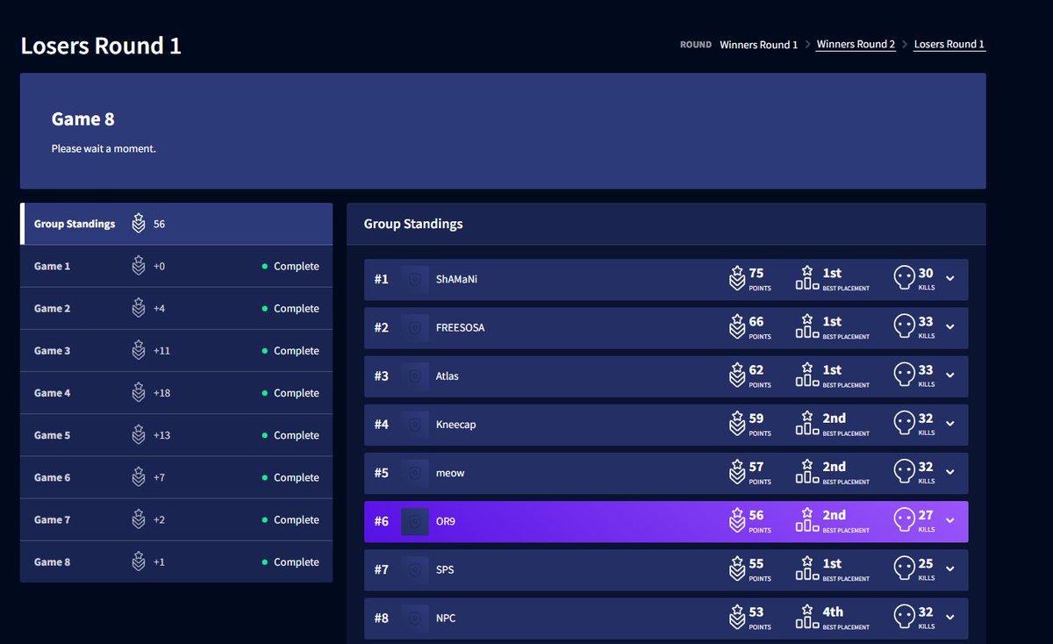The width and height of the screenshot is (1053, 644).
Task: Open Game 8 in the sidebar
Action: tap(176, 562)
